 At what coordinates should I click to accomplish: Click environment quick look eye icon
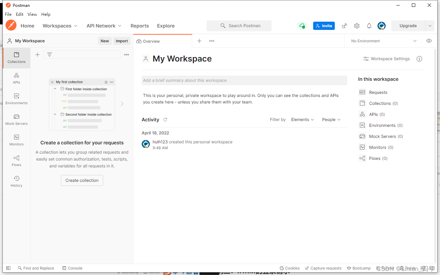tap(429, 41)
